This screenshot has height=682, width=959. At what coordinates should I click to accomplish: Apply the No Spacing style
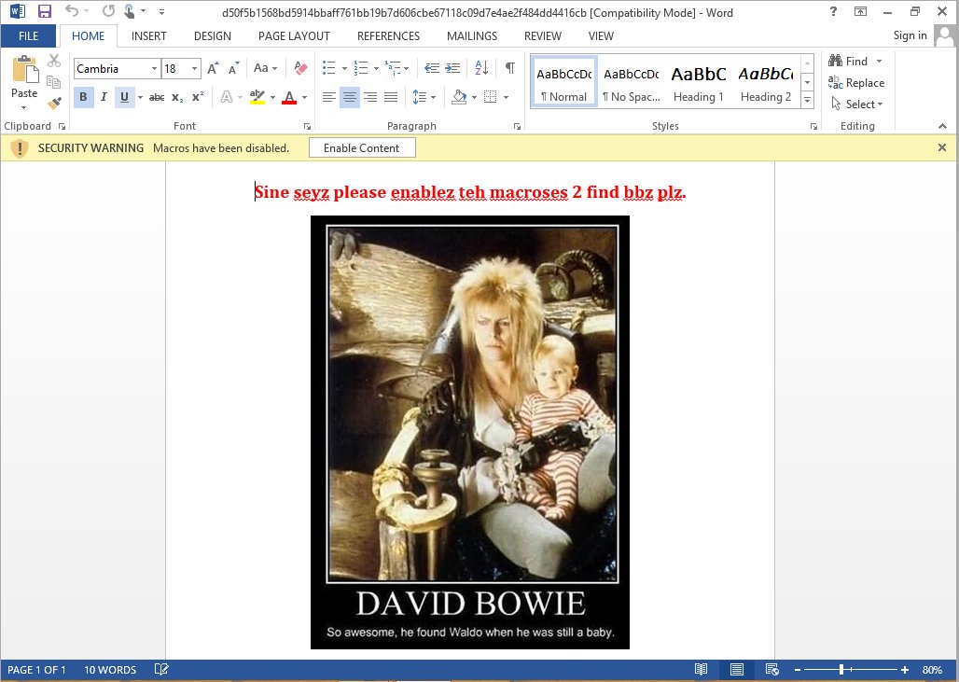[632, 83]
